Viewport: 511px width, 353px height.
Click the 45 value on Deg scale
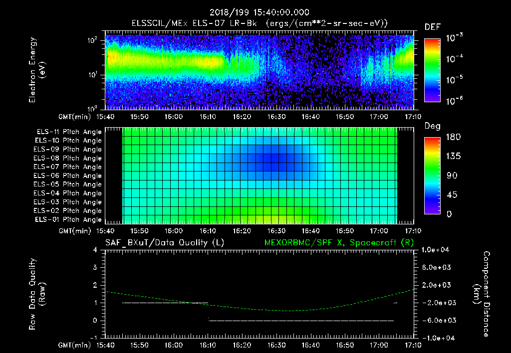(x=452, y=195)
